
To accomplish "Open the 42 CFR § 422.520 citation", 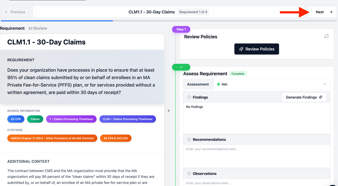I will point(115,138).
